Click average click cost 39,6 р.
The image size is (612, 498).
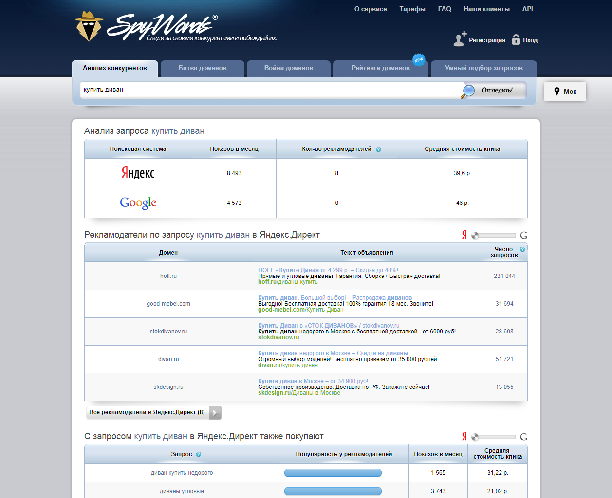click(x=463, y=173)
